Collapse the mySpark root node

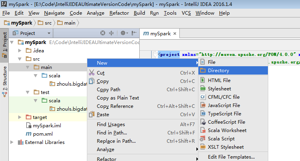[12, 42]
